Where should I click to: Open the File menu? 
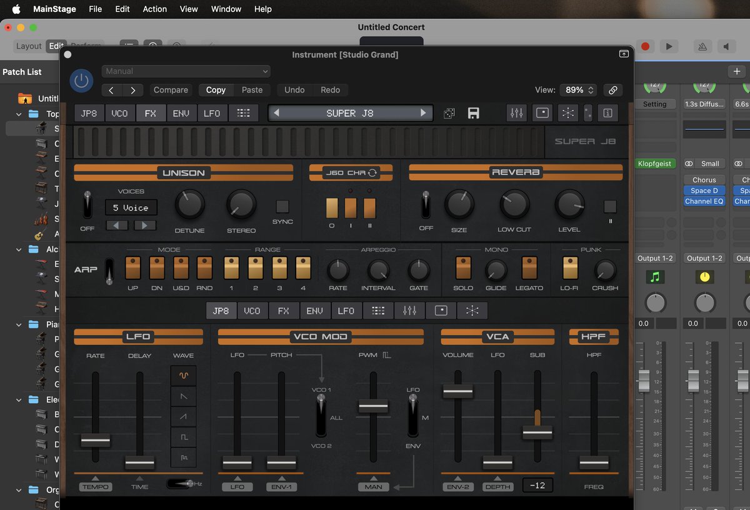(x=95, y=9)
